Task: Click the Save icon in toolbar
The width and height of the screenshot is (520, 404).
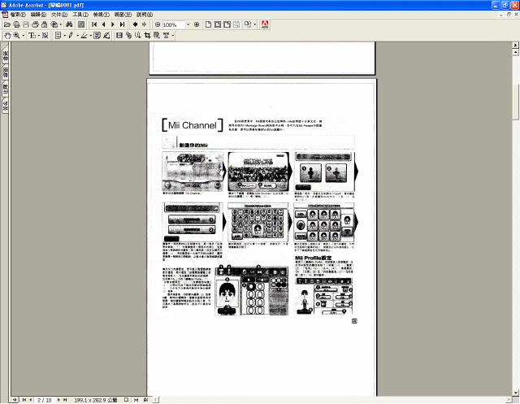Action: pyautogui.click(x=26, y=24)
